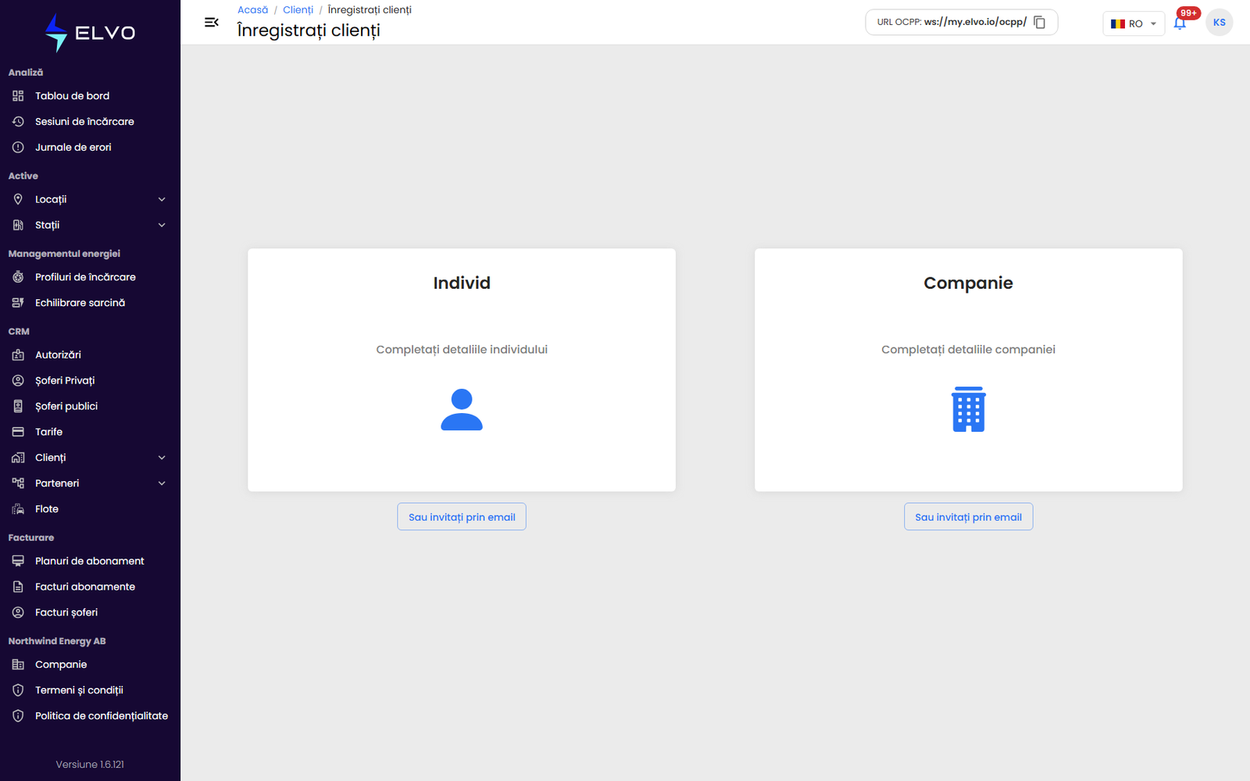
Task: Go to Clienți breadcrumb link
Action: [x=298, y=10]
